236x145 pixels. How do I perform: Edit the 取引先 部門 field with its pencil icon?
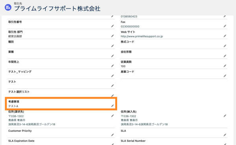tap(112, 36)
